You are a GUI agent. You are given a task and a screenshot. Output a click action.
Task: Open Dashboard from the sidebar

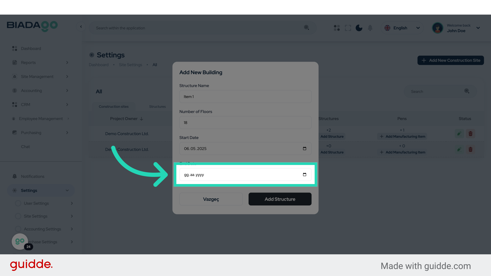31,49
